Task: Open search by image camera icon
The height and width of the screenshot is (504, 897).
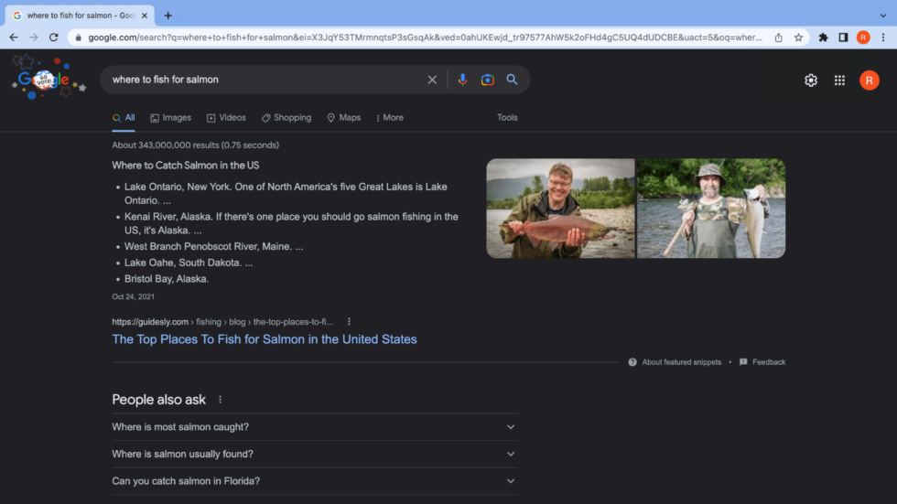Action: [488, 80]
